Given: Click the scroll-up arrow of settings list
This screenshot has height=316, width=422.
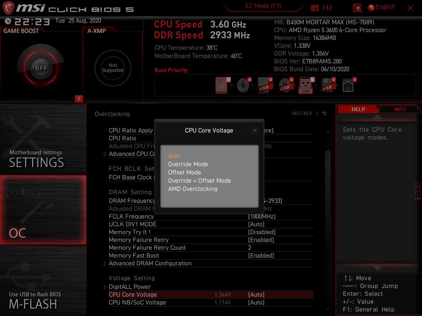Looking at the screenshot, I should pyautogui.click(x=328, y=131).
